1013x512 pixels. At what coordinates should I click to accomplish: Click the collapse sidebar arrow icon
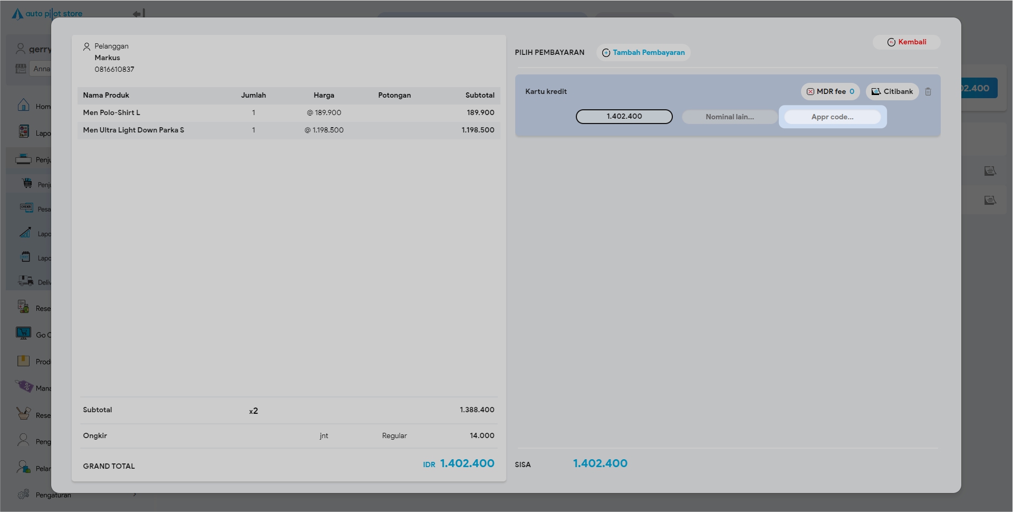(139, 13)
